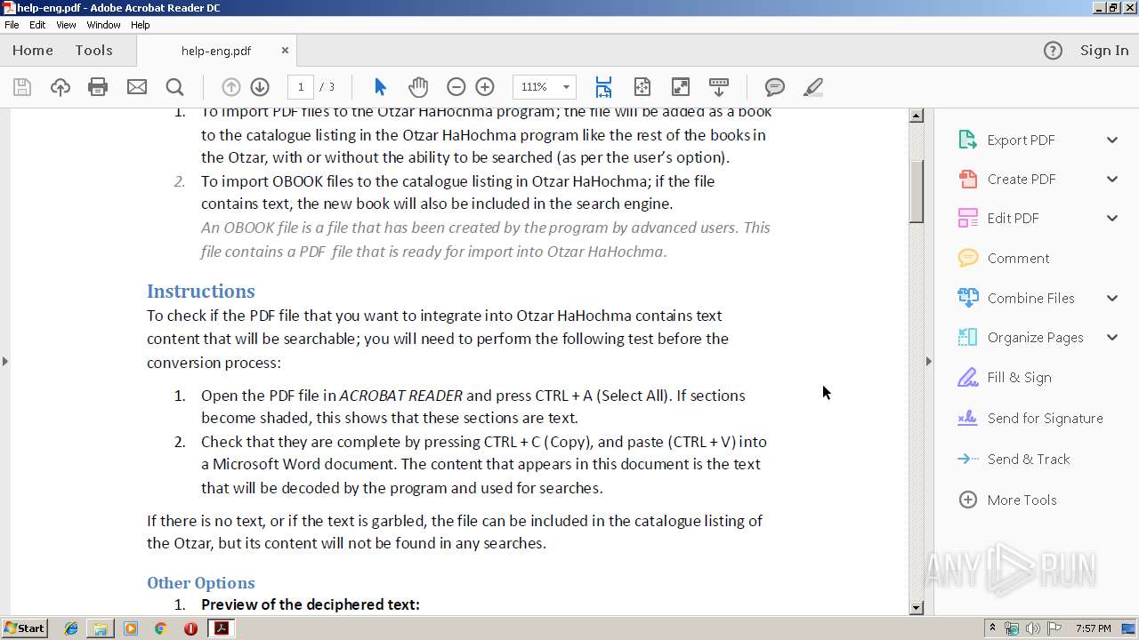Open the File menu

pyautogui.click(x=12, y=25)
